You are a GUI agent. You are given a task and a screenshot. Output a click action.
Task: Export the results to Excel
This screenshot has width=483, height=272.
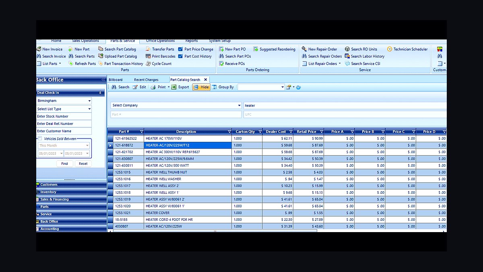coord(180,87)
